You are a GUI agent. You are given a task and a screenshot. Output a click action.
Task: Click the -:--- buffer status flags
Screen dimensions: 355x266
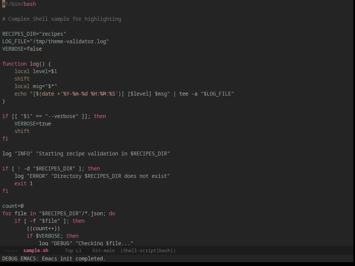point(11,250)
